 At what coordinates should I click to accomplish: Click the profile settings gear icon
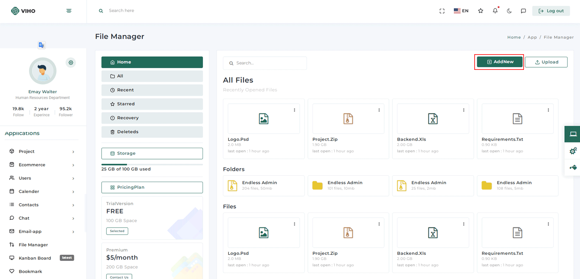(x=71, y=63)
